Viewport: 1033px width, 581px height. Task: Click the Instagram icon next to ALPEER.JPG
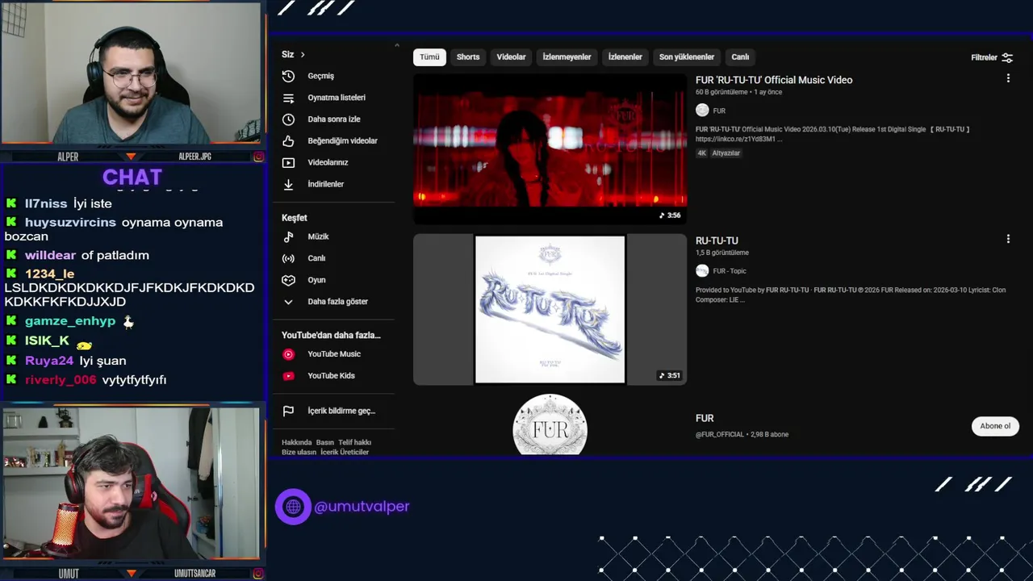258,157
